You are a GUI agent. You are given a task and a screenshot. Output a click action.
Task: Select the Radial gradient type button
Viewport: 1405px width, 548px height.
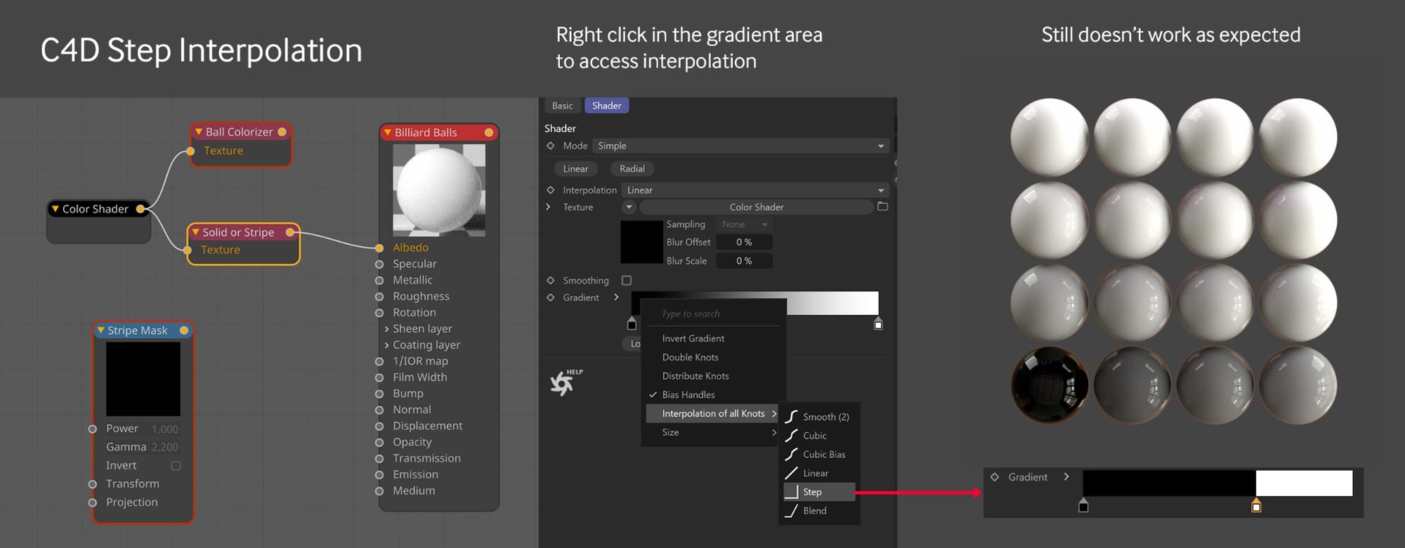[x=632, y=169]
